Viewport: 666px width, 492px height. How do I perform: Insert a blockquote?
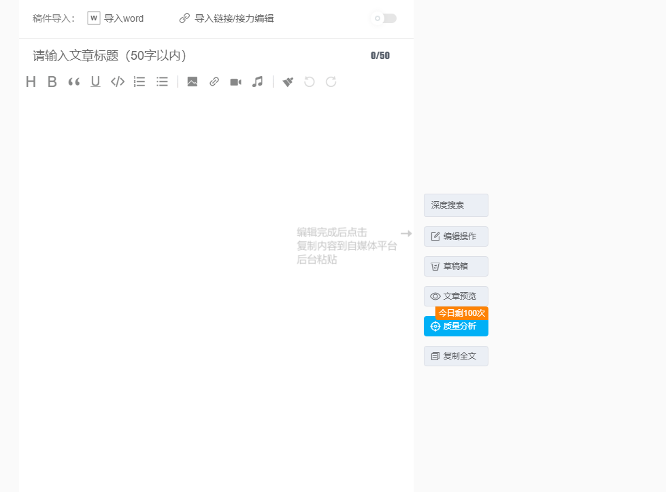coord(74,82)
